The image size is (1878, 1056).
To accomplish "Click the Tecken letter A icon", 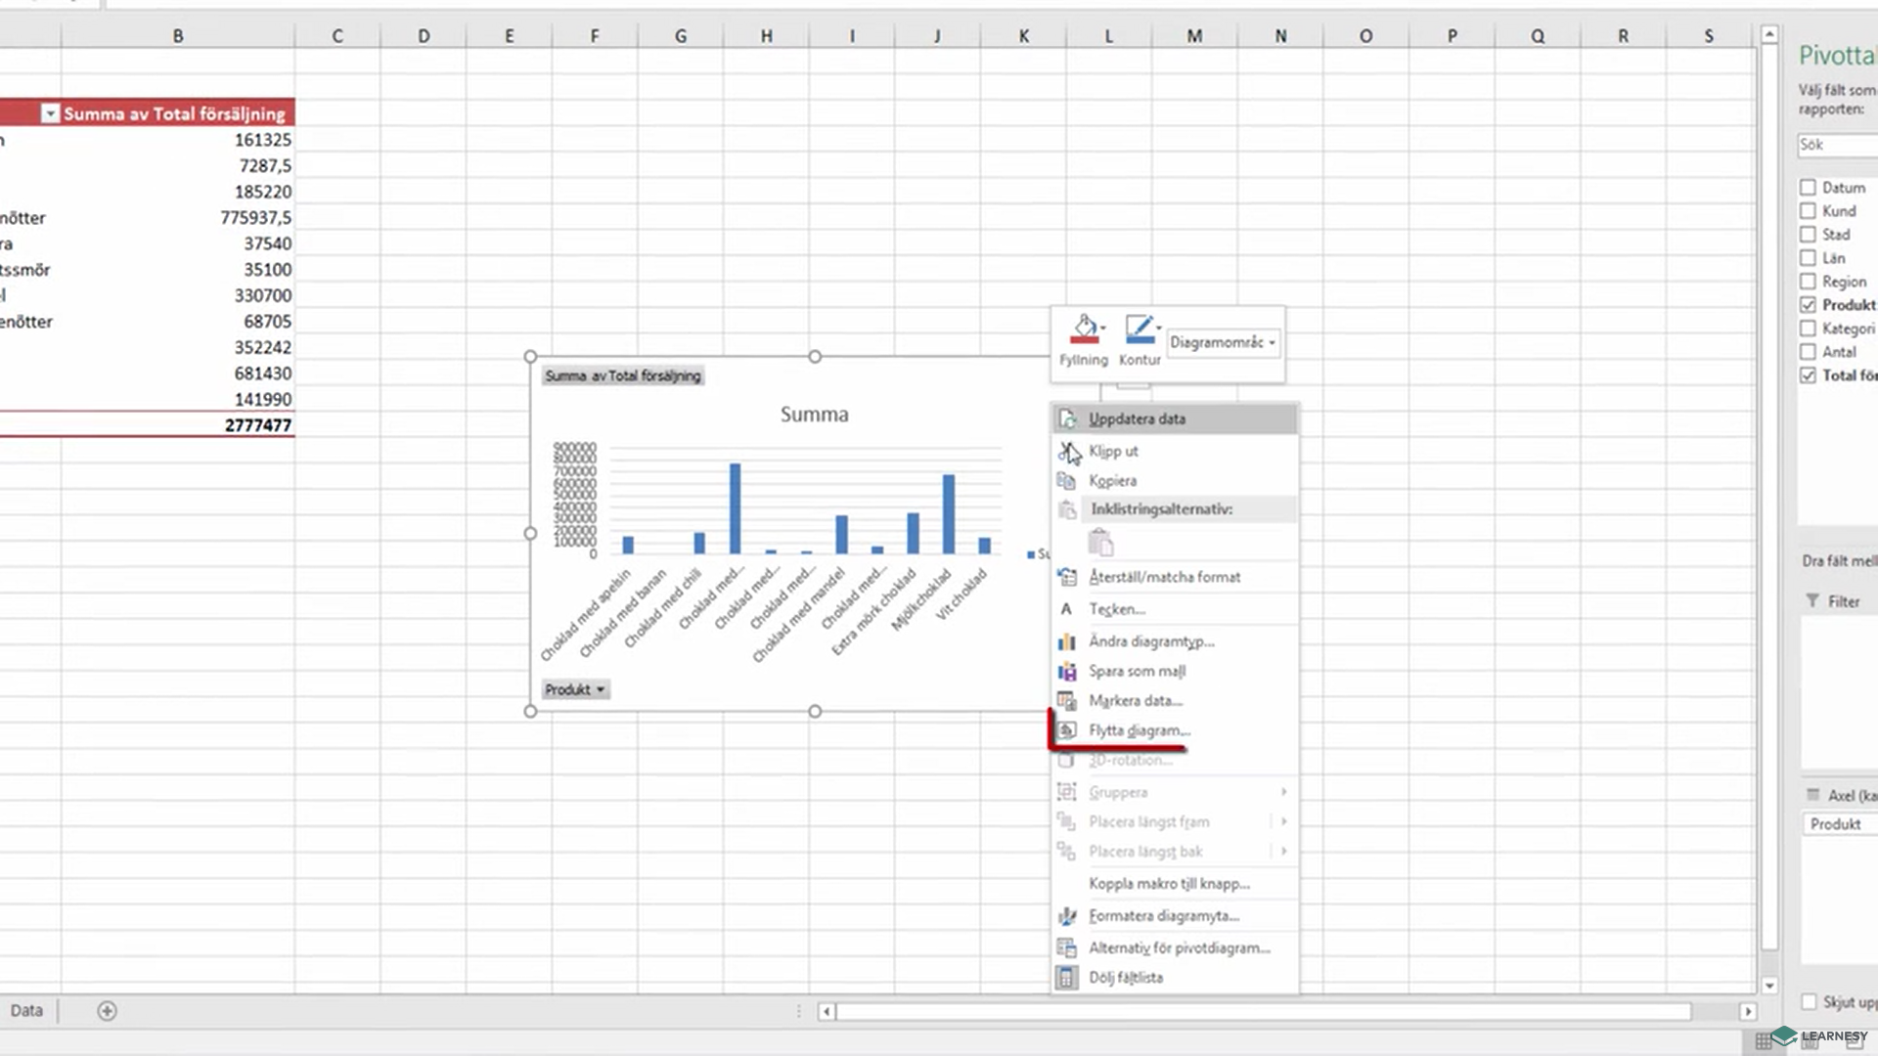I will tap(1067, 609).
